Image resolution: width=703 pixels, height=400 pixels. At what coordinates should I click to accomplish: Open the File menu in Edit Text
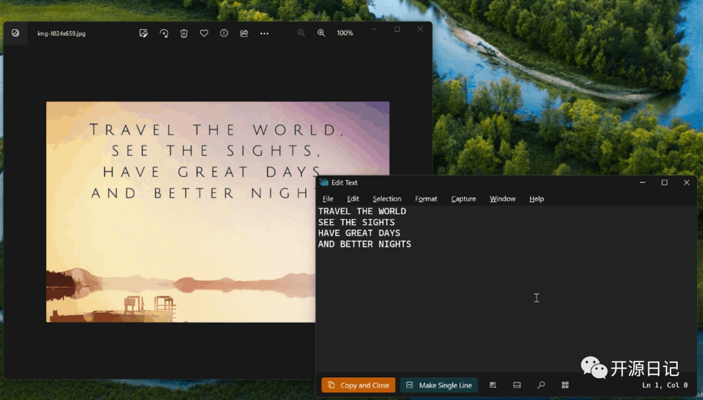[x=327, y=199]
